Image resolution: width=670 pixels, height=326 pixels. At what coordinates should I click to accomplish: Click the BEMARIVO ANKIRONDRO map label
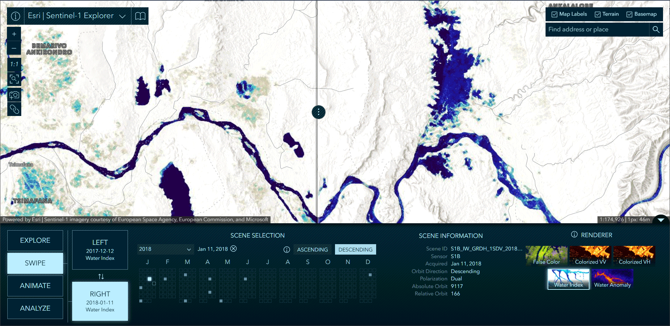click(49, 49)
